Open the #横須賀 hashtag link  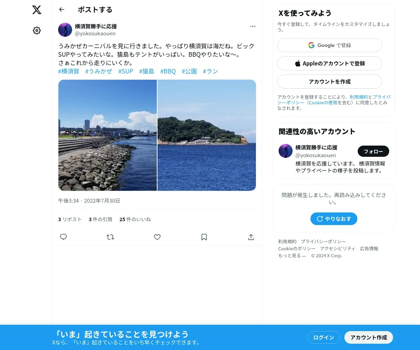click(x=69, y=71)
